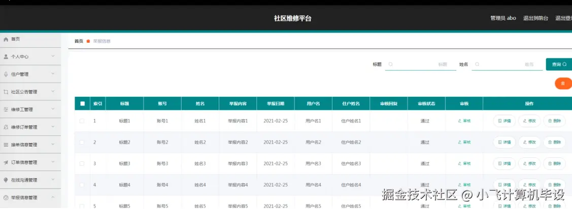
Task: Check the checkbox for row 2
Action: 82,142
